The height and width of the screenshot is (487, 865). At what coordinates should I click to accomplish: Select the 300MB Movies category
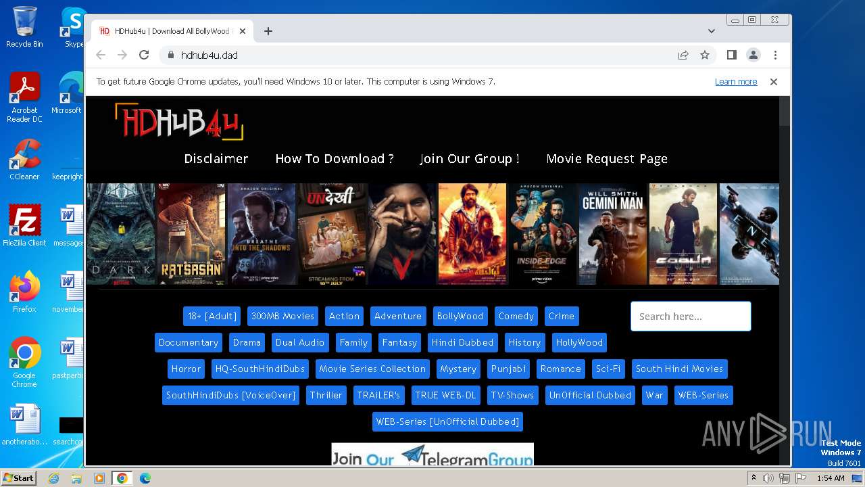click(x=282, y=316)
